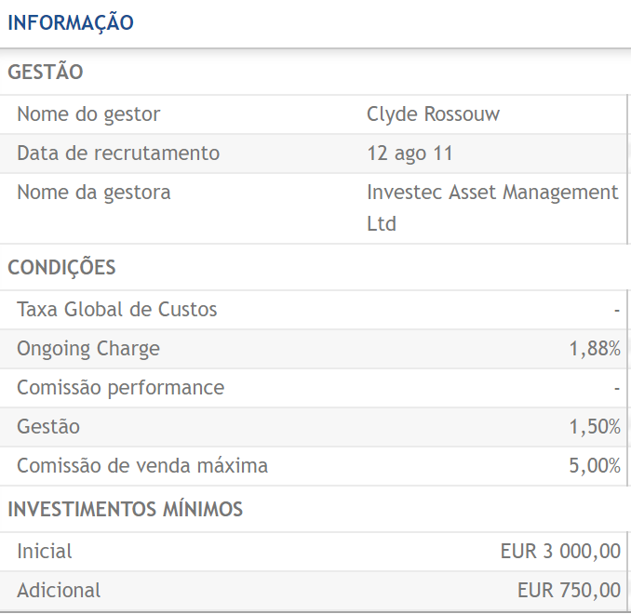Select the GESTÃO section header
Viewport: 631px width, 614px height.
(x=46, y=72)
